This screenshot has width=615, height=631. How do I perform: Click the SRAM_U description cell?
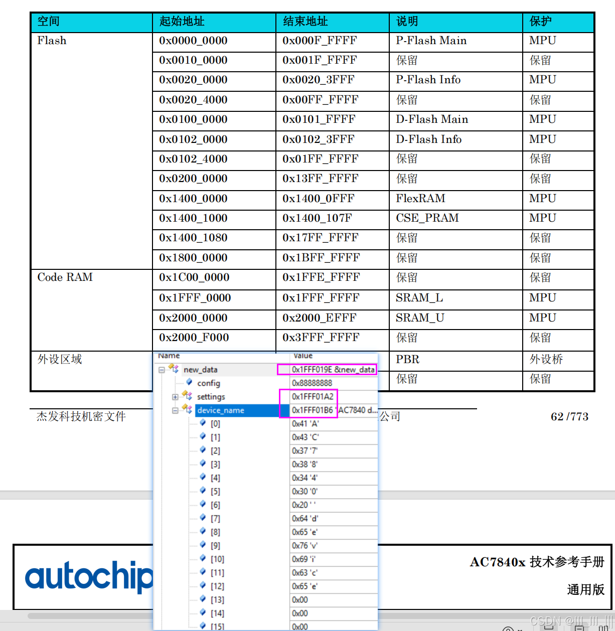456,319
